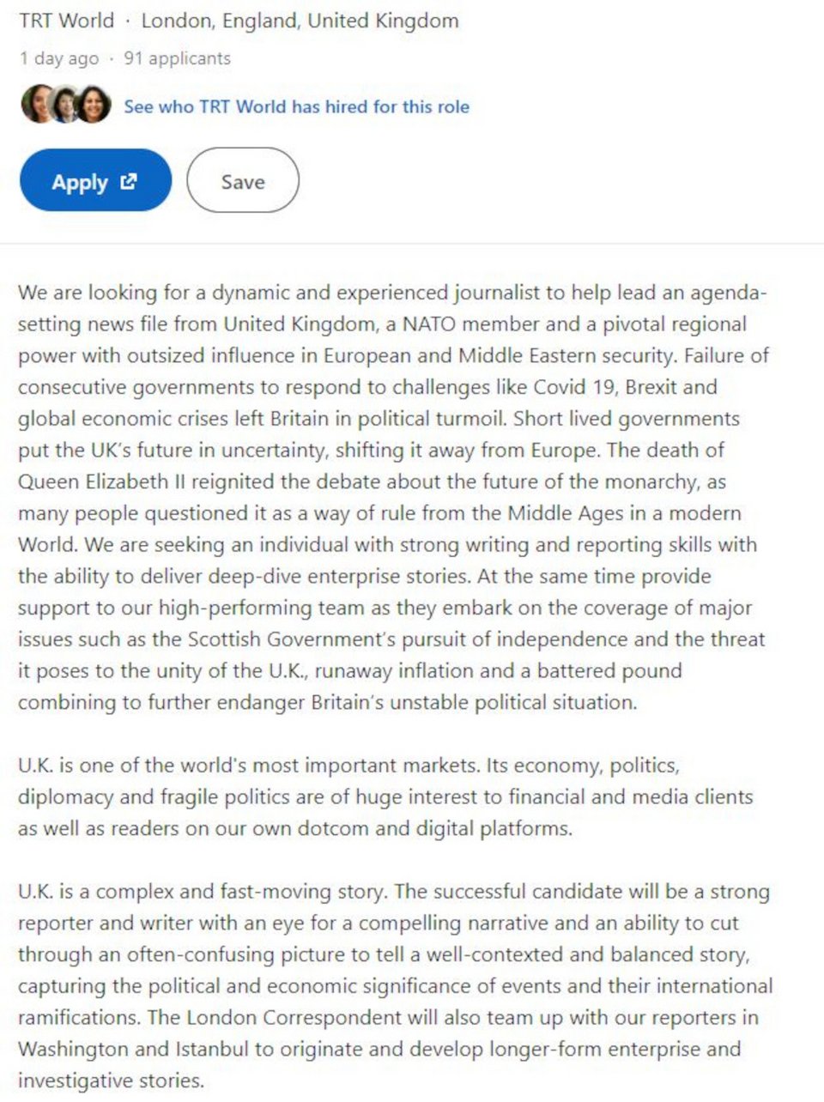Click the external link icon on Apply
The height and width of the screenshot is (1102, 824).
coord(129,181)
